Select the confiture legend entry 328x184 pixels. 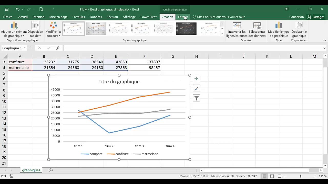[118, 154]
